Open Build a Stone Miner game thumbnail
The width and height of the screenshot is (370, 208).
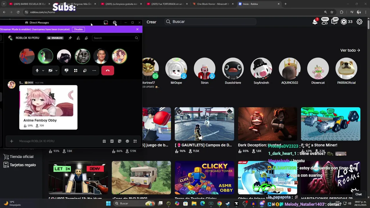click(x=331, y=124)
